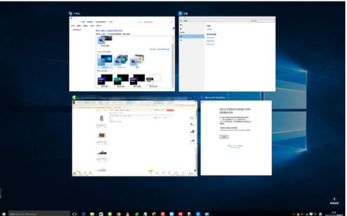The image size is (347, 216).
Task: Open File Explorer from the taskbar
Action: [92, 214]
